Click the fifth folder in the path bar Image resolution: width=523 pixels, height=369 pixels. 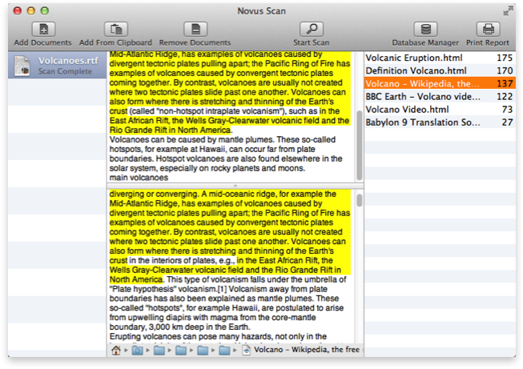(224, 351)
